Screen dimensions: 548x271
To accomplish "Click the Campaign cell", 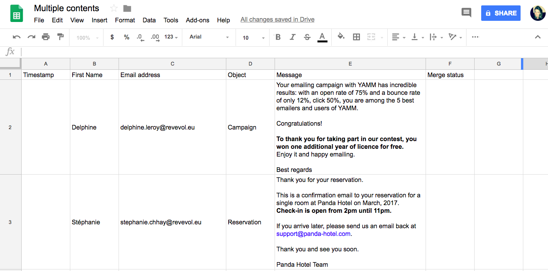I will point(250,127).
